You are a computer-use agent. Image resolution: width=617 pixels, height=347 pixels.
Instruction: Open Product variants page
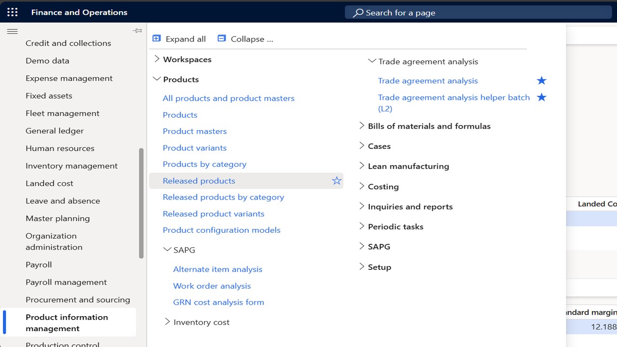pyautogui.click(x=195, y=147)
